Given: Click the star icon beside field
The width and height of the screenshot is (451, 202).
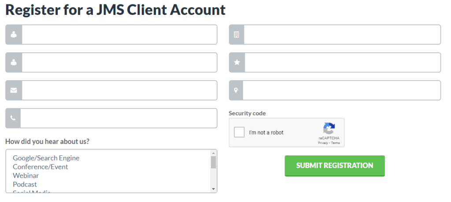Looking at the screenshot, I should click(x=237, y=62).
